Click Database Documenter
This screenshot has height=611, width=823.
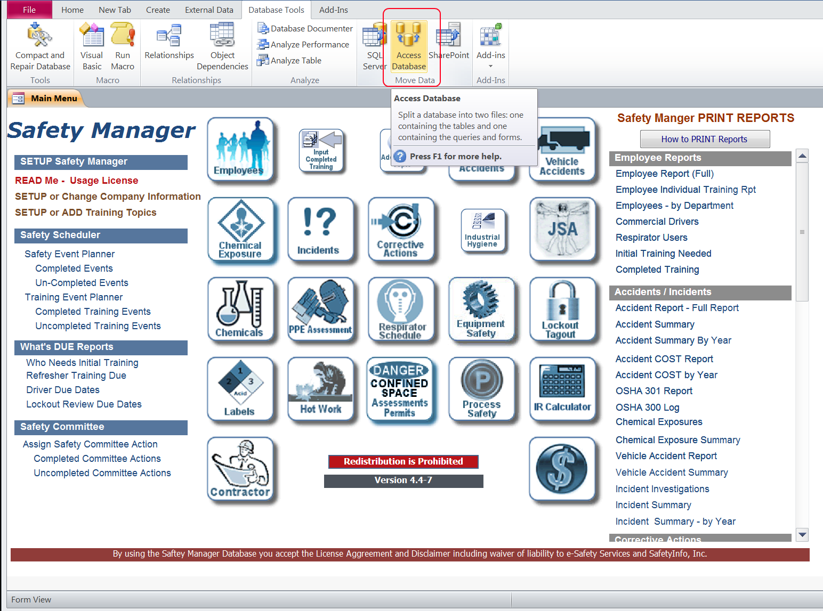pos(305,28)
